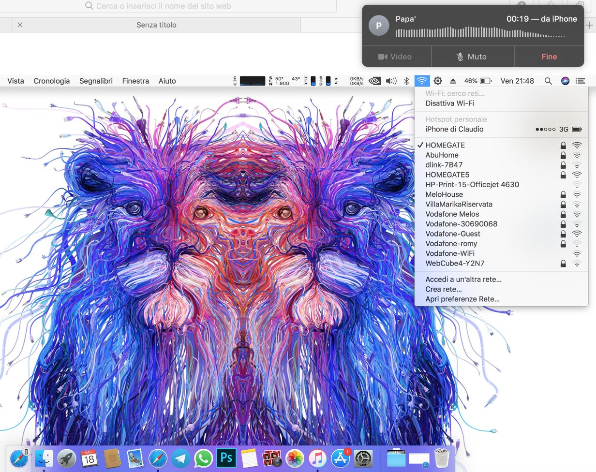This screenshot has width=596, height=472.
Task: Join the HOMEGATE5 network
Action: coord(501,175)
